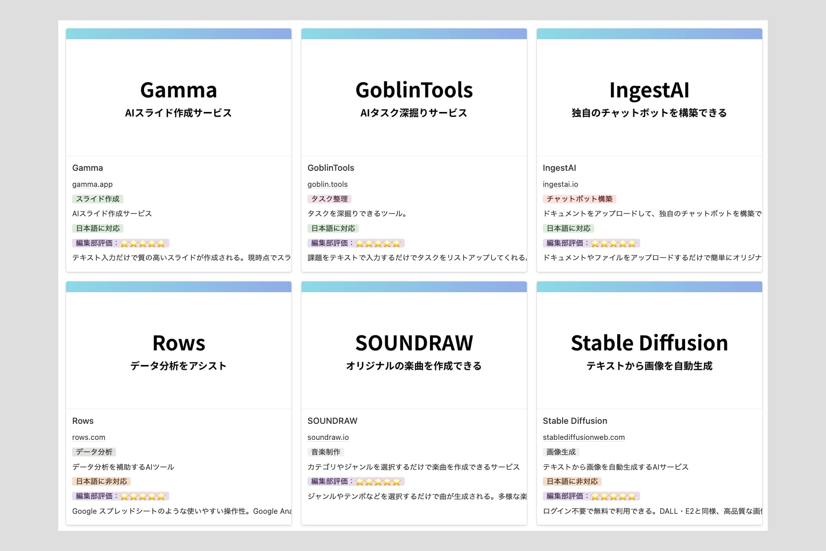Click 日本語に対応 tag on IngestAI card
The image size is (826, 551).
pyautogui.click(x=569, y=228)
